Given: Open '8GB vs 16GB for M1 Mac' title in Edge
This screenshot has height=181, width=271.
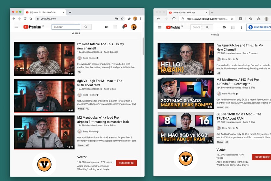Looking at the screenshot, I should coord(239,116).
